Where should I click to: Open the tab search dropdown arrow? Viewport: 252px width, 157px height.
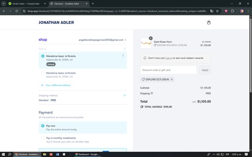point(4,4)
